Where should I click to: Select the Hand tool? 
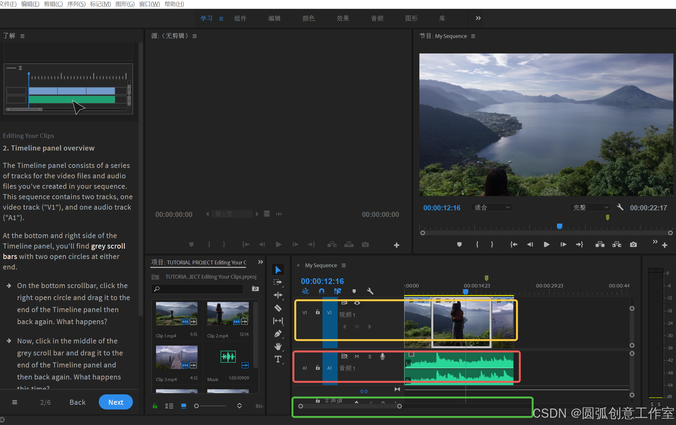pos(278,347)
